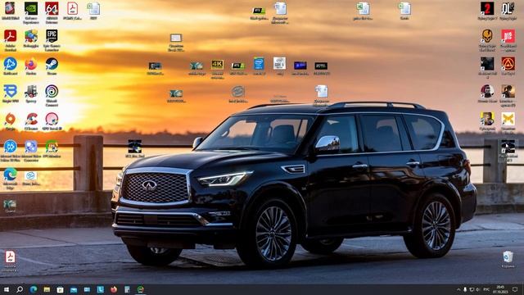The width and height of the screenshot is (524, 295).
Task: Open the taskbar clock and calendar
Action: [500, 289]
